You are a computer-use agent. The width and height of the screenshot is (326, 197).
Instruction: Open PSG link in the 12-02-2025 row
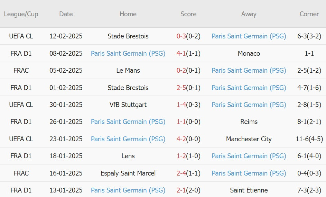click(249, 36)
